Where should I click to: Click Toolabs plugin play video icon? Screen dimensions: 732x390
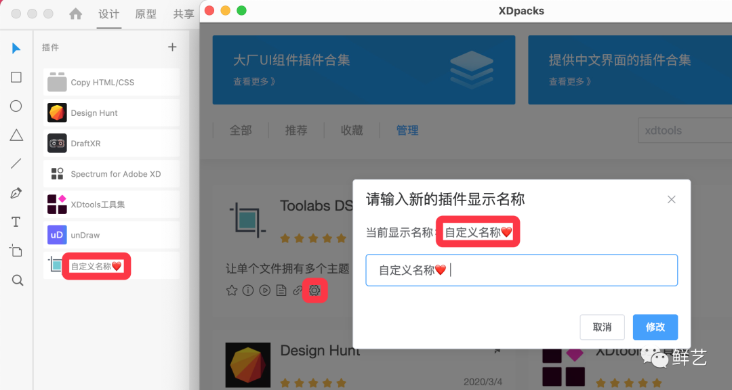pyautogui.click(x=265, y=290)
